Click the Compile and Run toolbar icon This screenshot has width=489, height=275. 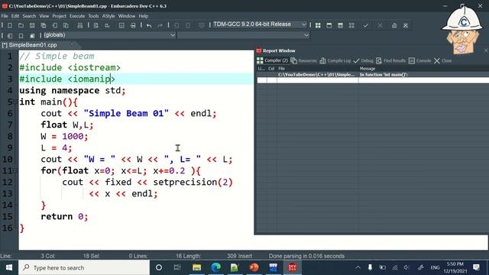point(340,25)
